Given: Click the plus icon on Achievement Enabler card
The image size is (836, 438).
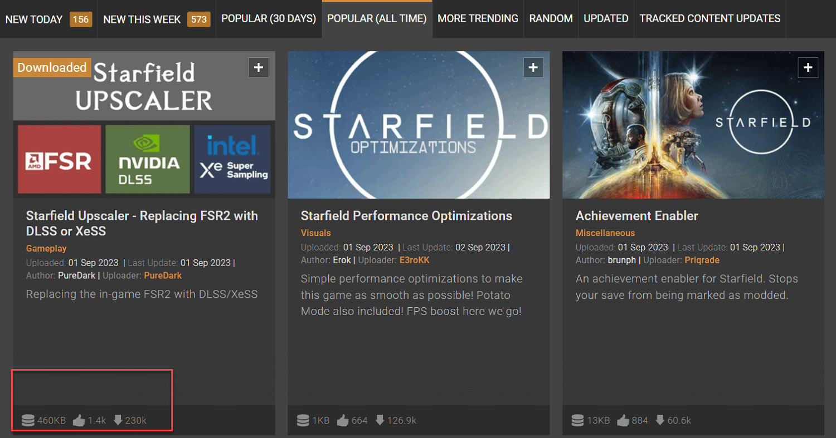Looking at the screenshot, I should (x=808, y=68).
